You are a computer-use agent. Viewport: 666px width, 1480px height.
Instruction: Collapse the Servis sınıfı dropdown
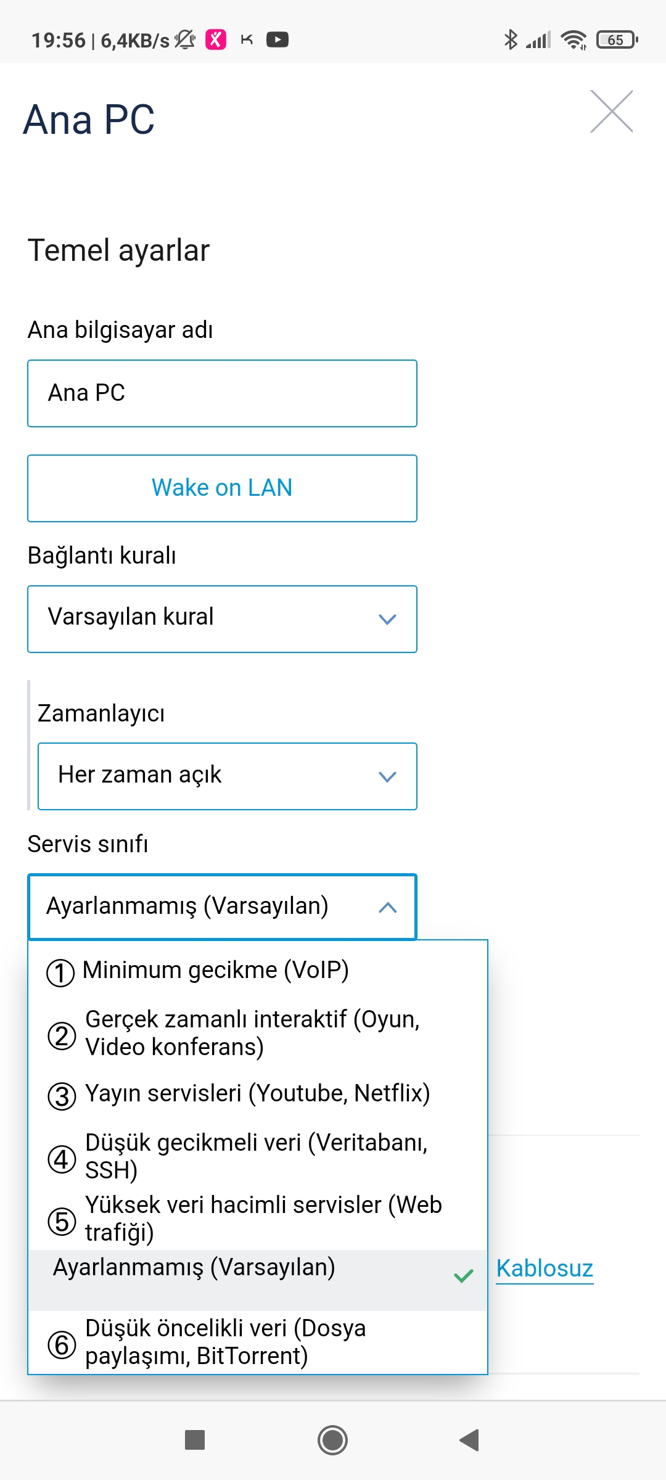click(222, 906)
